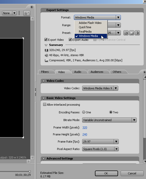Choose Adobe Flash Video from format list
The image size is (146, 179).
click(x=91, y=23)
